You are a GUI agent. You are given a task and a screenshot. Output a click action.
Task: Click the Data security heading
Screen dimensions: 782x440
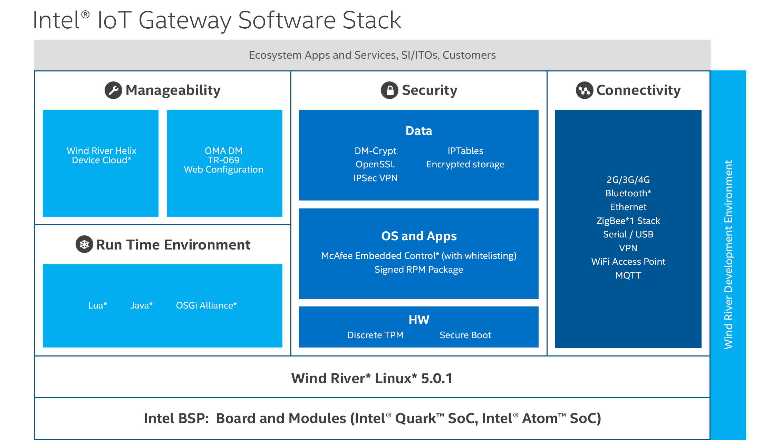coord(419,131)
